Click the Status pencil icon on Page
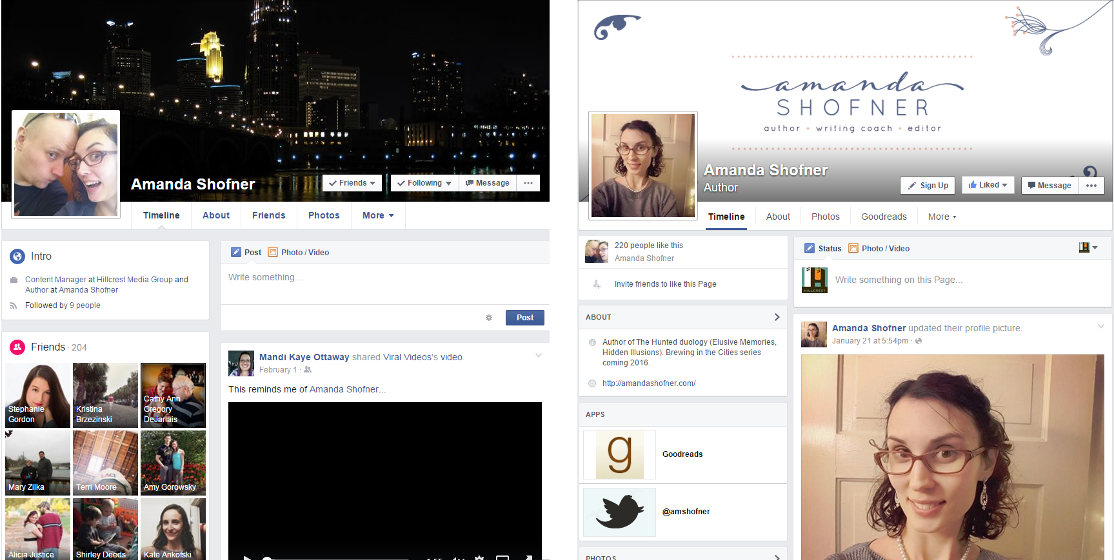 [x=810, y=249]
